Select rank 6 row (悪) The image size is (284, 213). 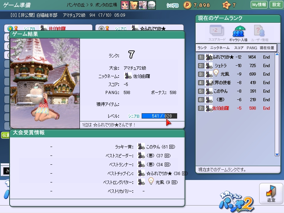pyautogui.click(x=235, y=100)
